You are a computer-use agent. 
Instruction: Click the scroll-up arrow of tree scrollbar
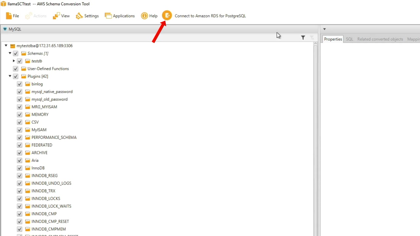pyautogui.click(x=316, y=44)
